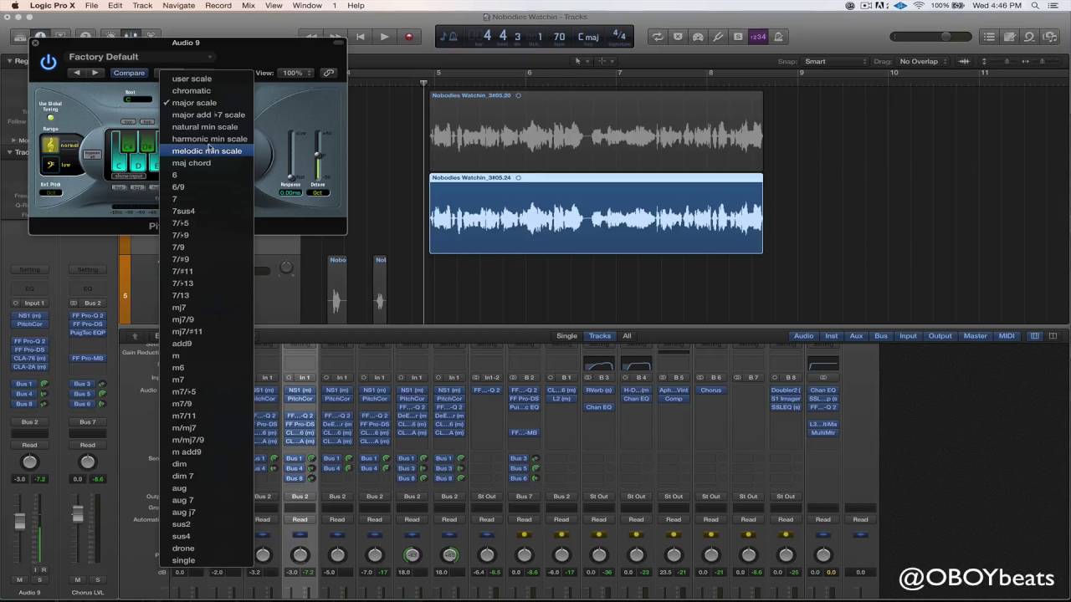Toggle the Compare button in the plugin
The height and width of the screenshot is (602, 1071).
(x=129, y=73)
